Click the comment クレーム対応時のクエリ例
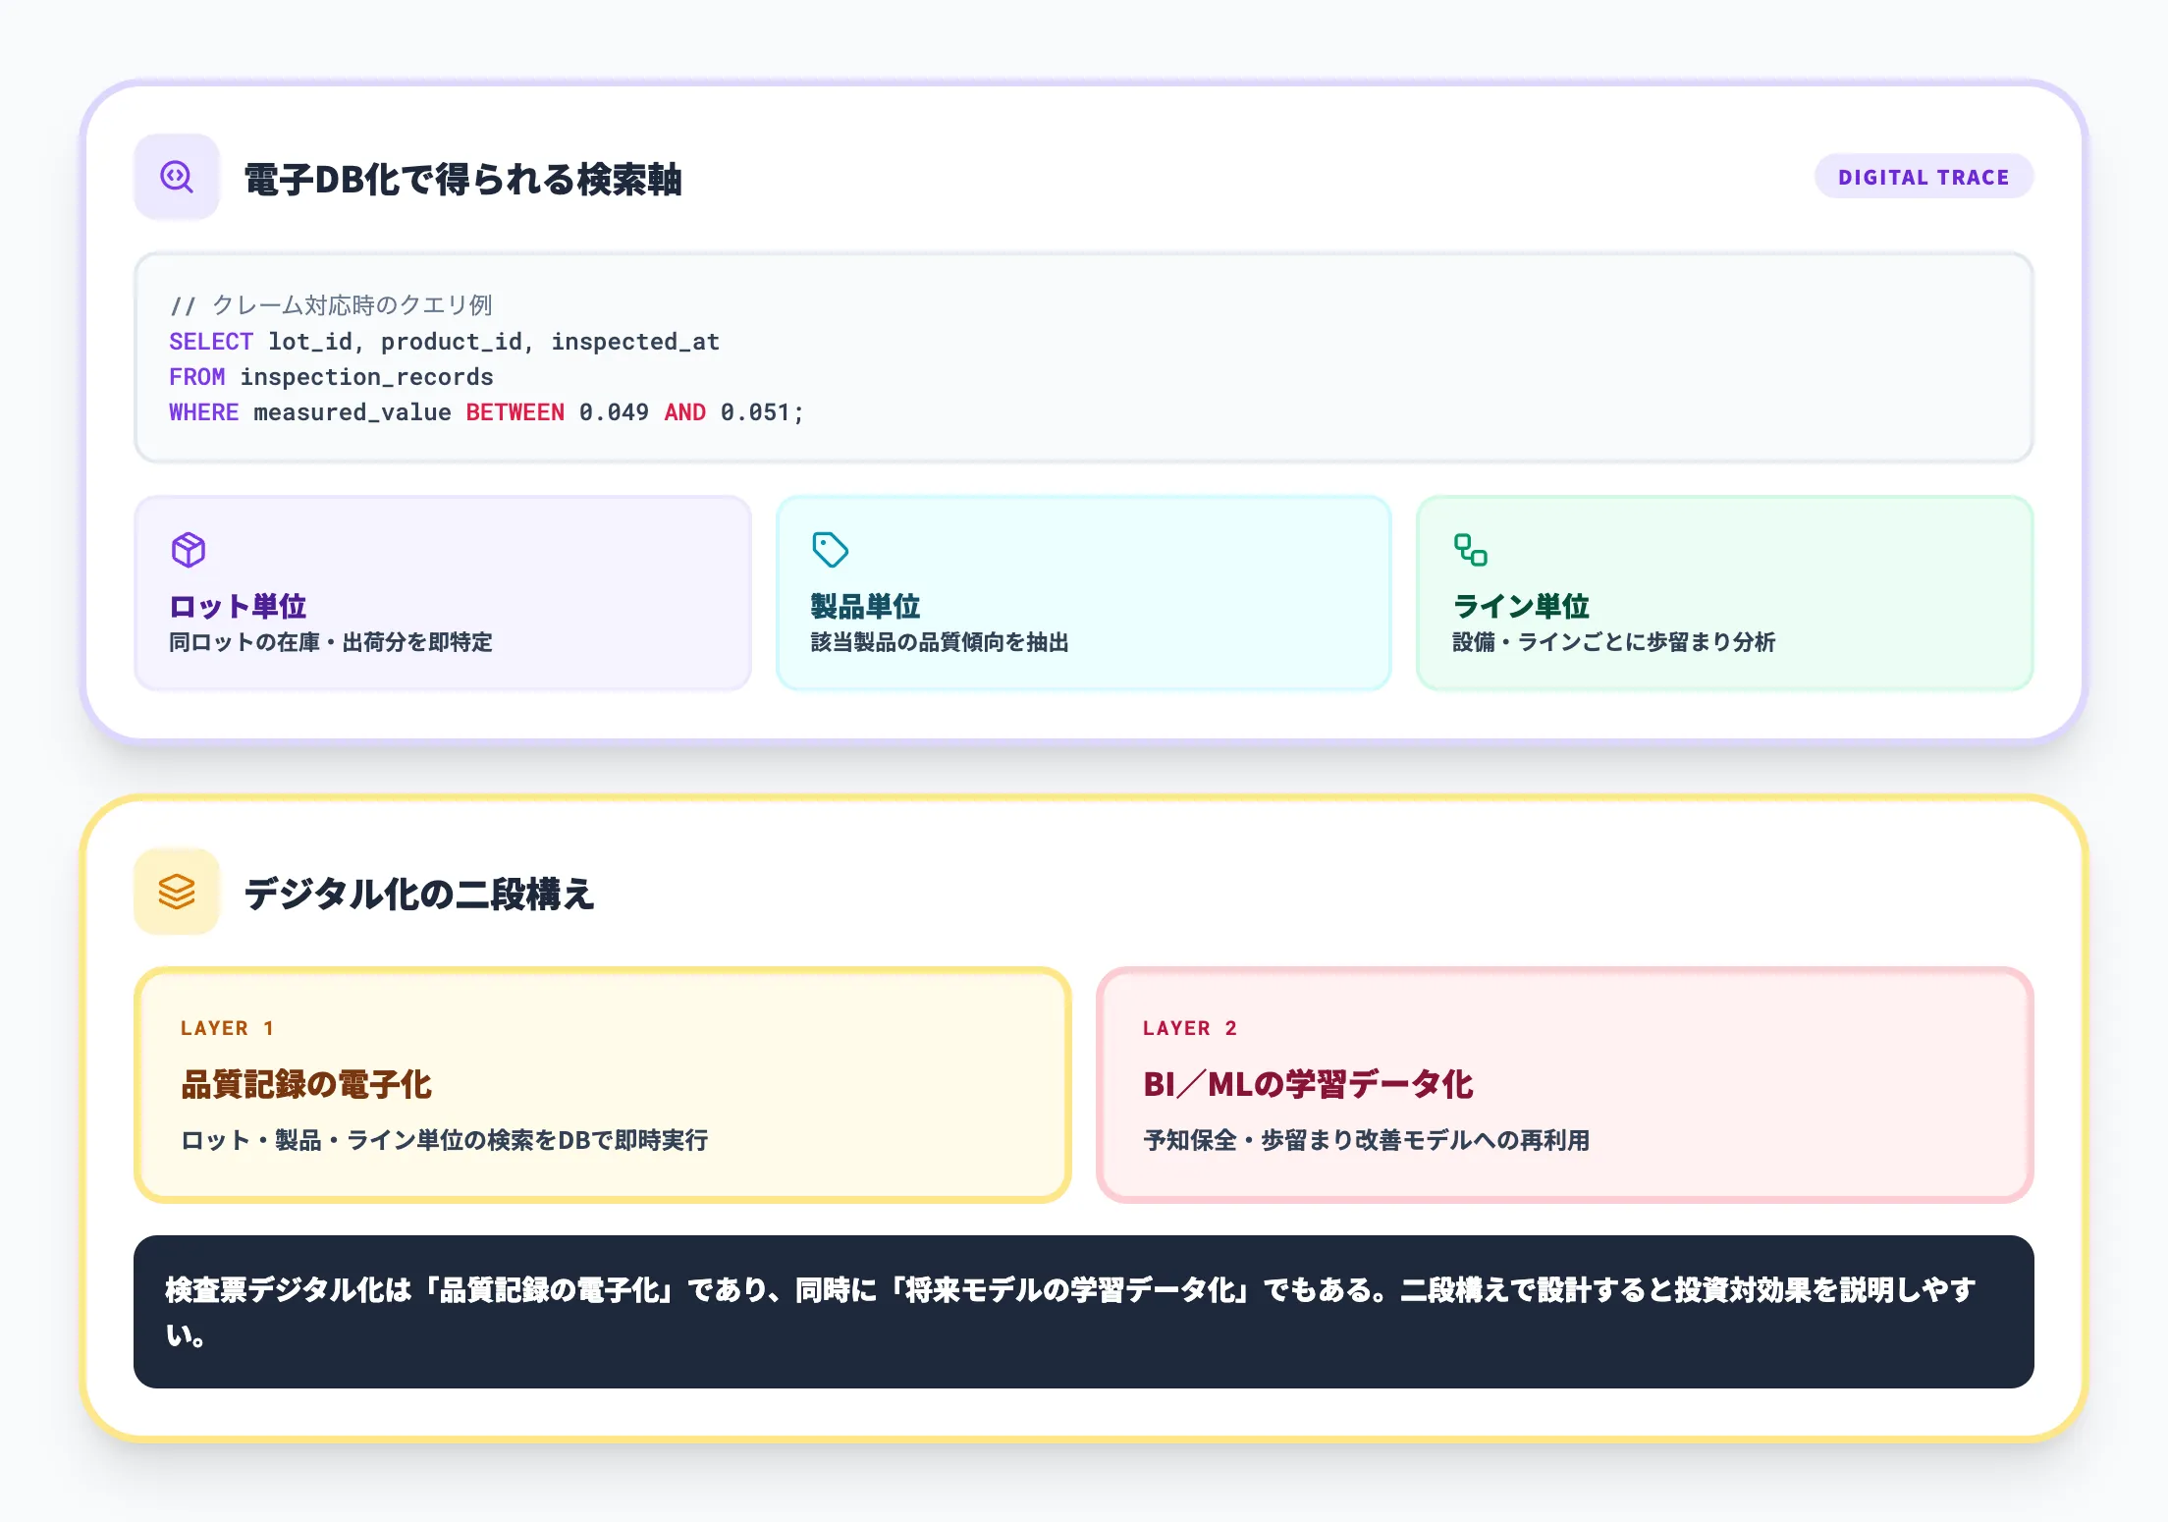Screen dimensions: 2168x1522 [334, 305]
